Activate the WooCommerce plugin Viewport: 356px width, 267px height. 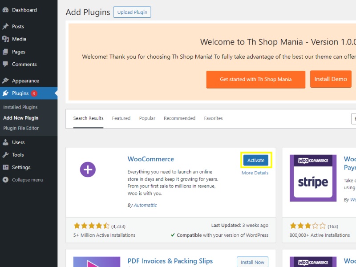coord(256,160)
